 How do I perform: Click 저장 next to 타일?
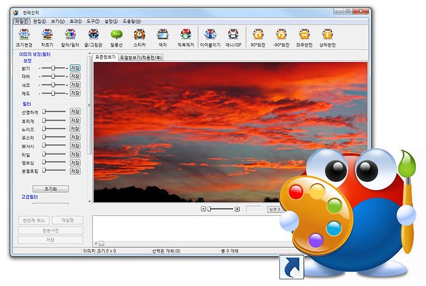coord(75,154)
